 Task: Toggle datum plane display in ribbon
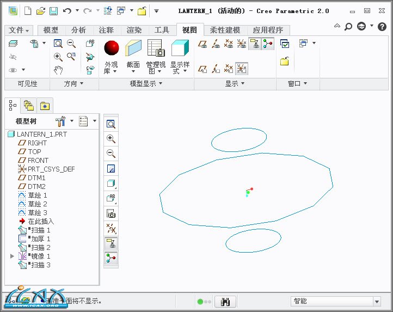[x=202, y=44]
